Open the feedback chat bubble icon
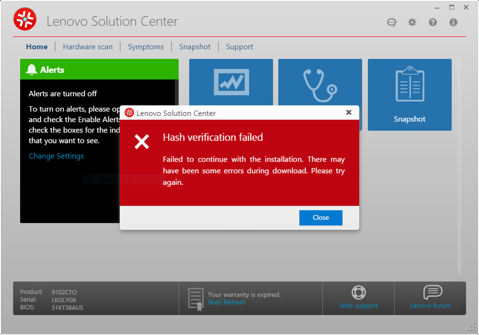 [391, 23]
